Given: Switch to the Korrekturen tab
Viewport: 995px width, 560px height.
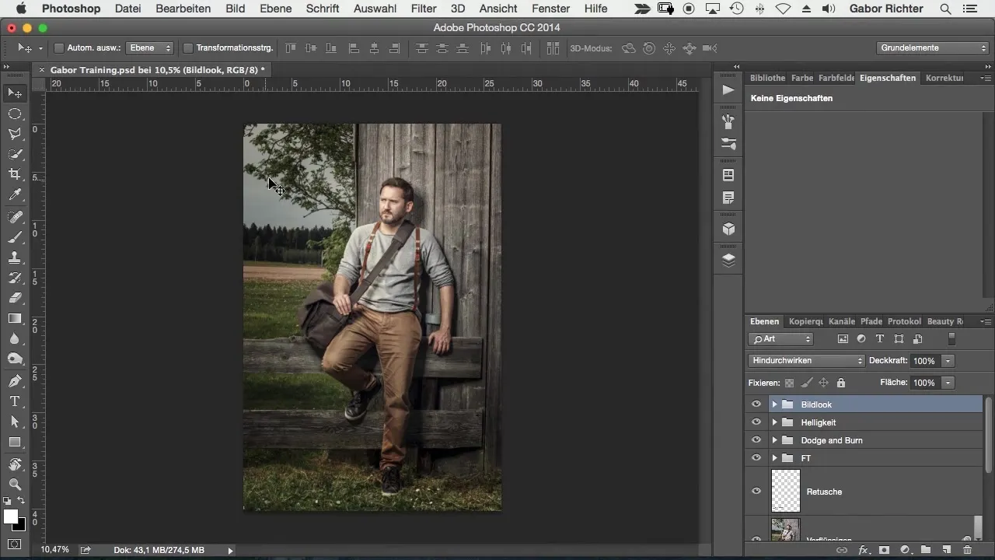Looking at the screenshot, I should [944, 78].
